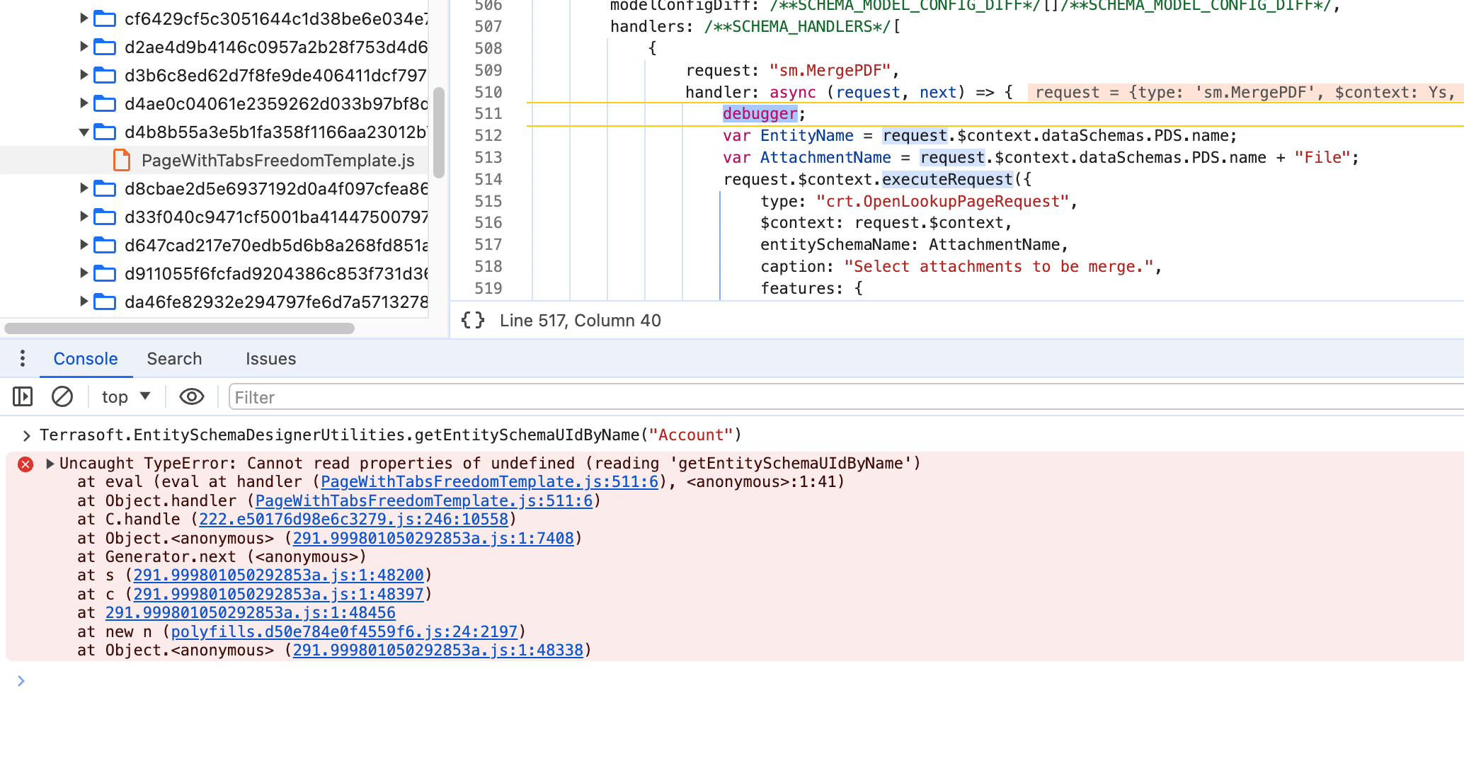Show the console sidebar panel
The image size is (1464, 773).
tap(23, 397)
